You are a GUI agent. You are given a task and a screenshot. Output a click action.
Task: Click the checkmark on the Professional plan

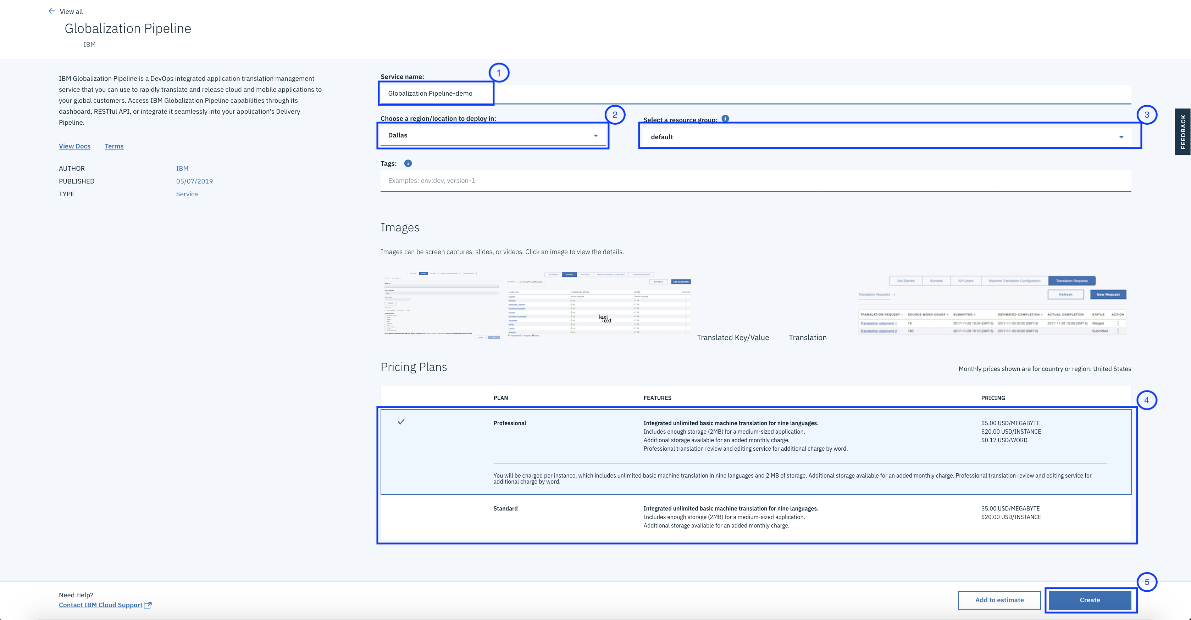point(401,422)
